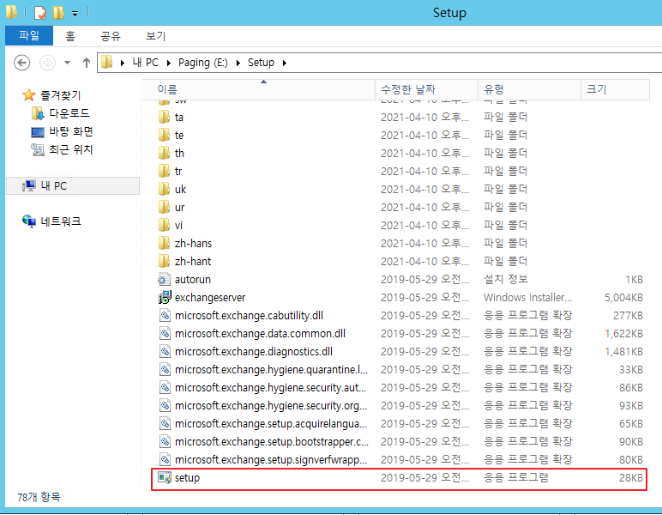Open the recent locations dropdown arrow
The height and width of the screenshot is (515, 662).
(67, 63)
